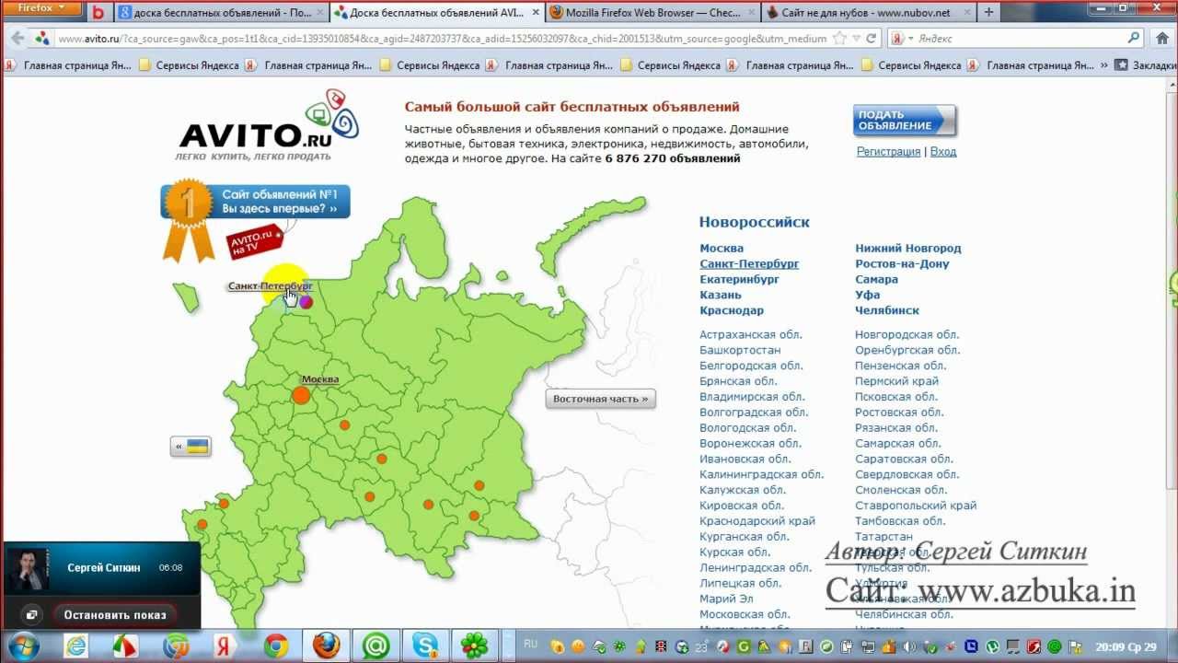This screenshot has width=1178, height=663.
Task: Open a new tab with plus button
Action: pos(989,13)
